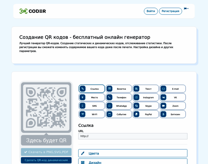Click the Регистрация button
The width and height of the screenshot is (208, 164).
(171, 11)
